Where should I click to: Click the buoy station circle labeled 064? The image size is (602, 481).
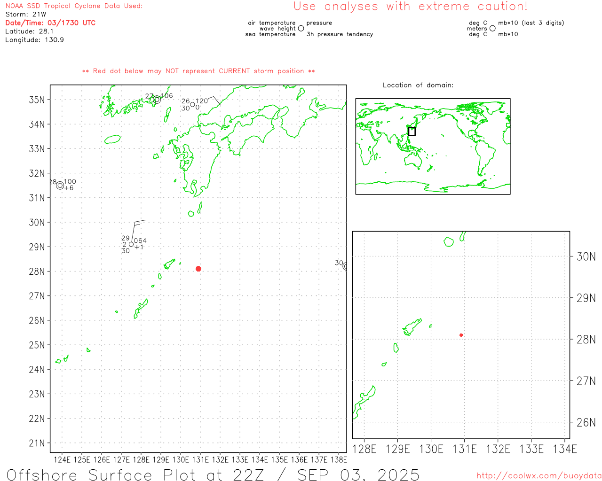(131, 244)
